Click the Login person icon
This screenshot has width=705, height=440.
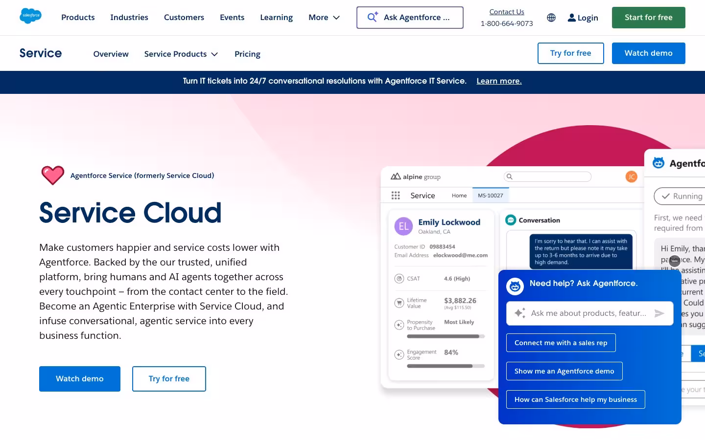tap(571, 18)
